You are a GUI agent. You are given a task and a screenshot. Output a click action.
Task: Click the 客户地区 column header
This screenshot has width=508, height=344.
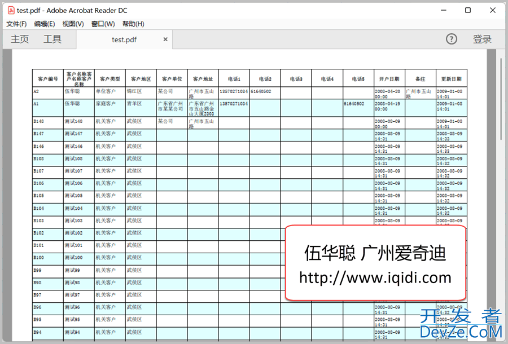[141, 78]
